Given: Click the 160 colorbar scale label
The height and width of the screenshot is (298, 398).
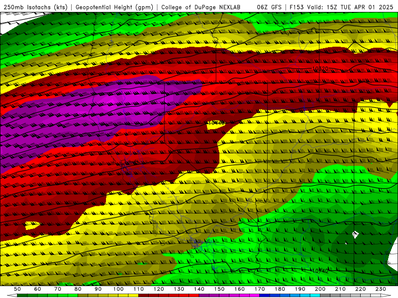Looking at the screenshot, I should click(239, 289).
